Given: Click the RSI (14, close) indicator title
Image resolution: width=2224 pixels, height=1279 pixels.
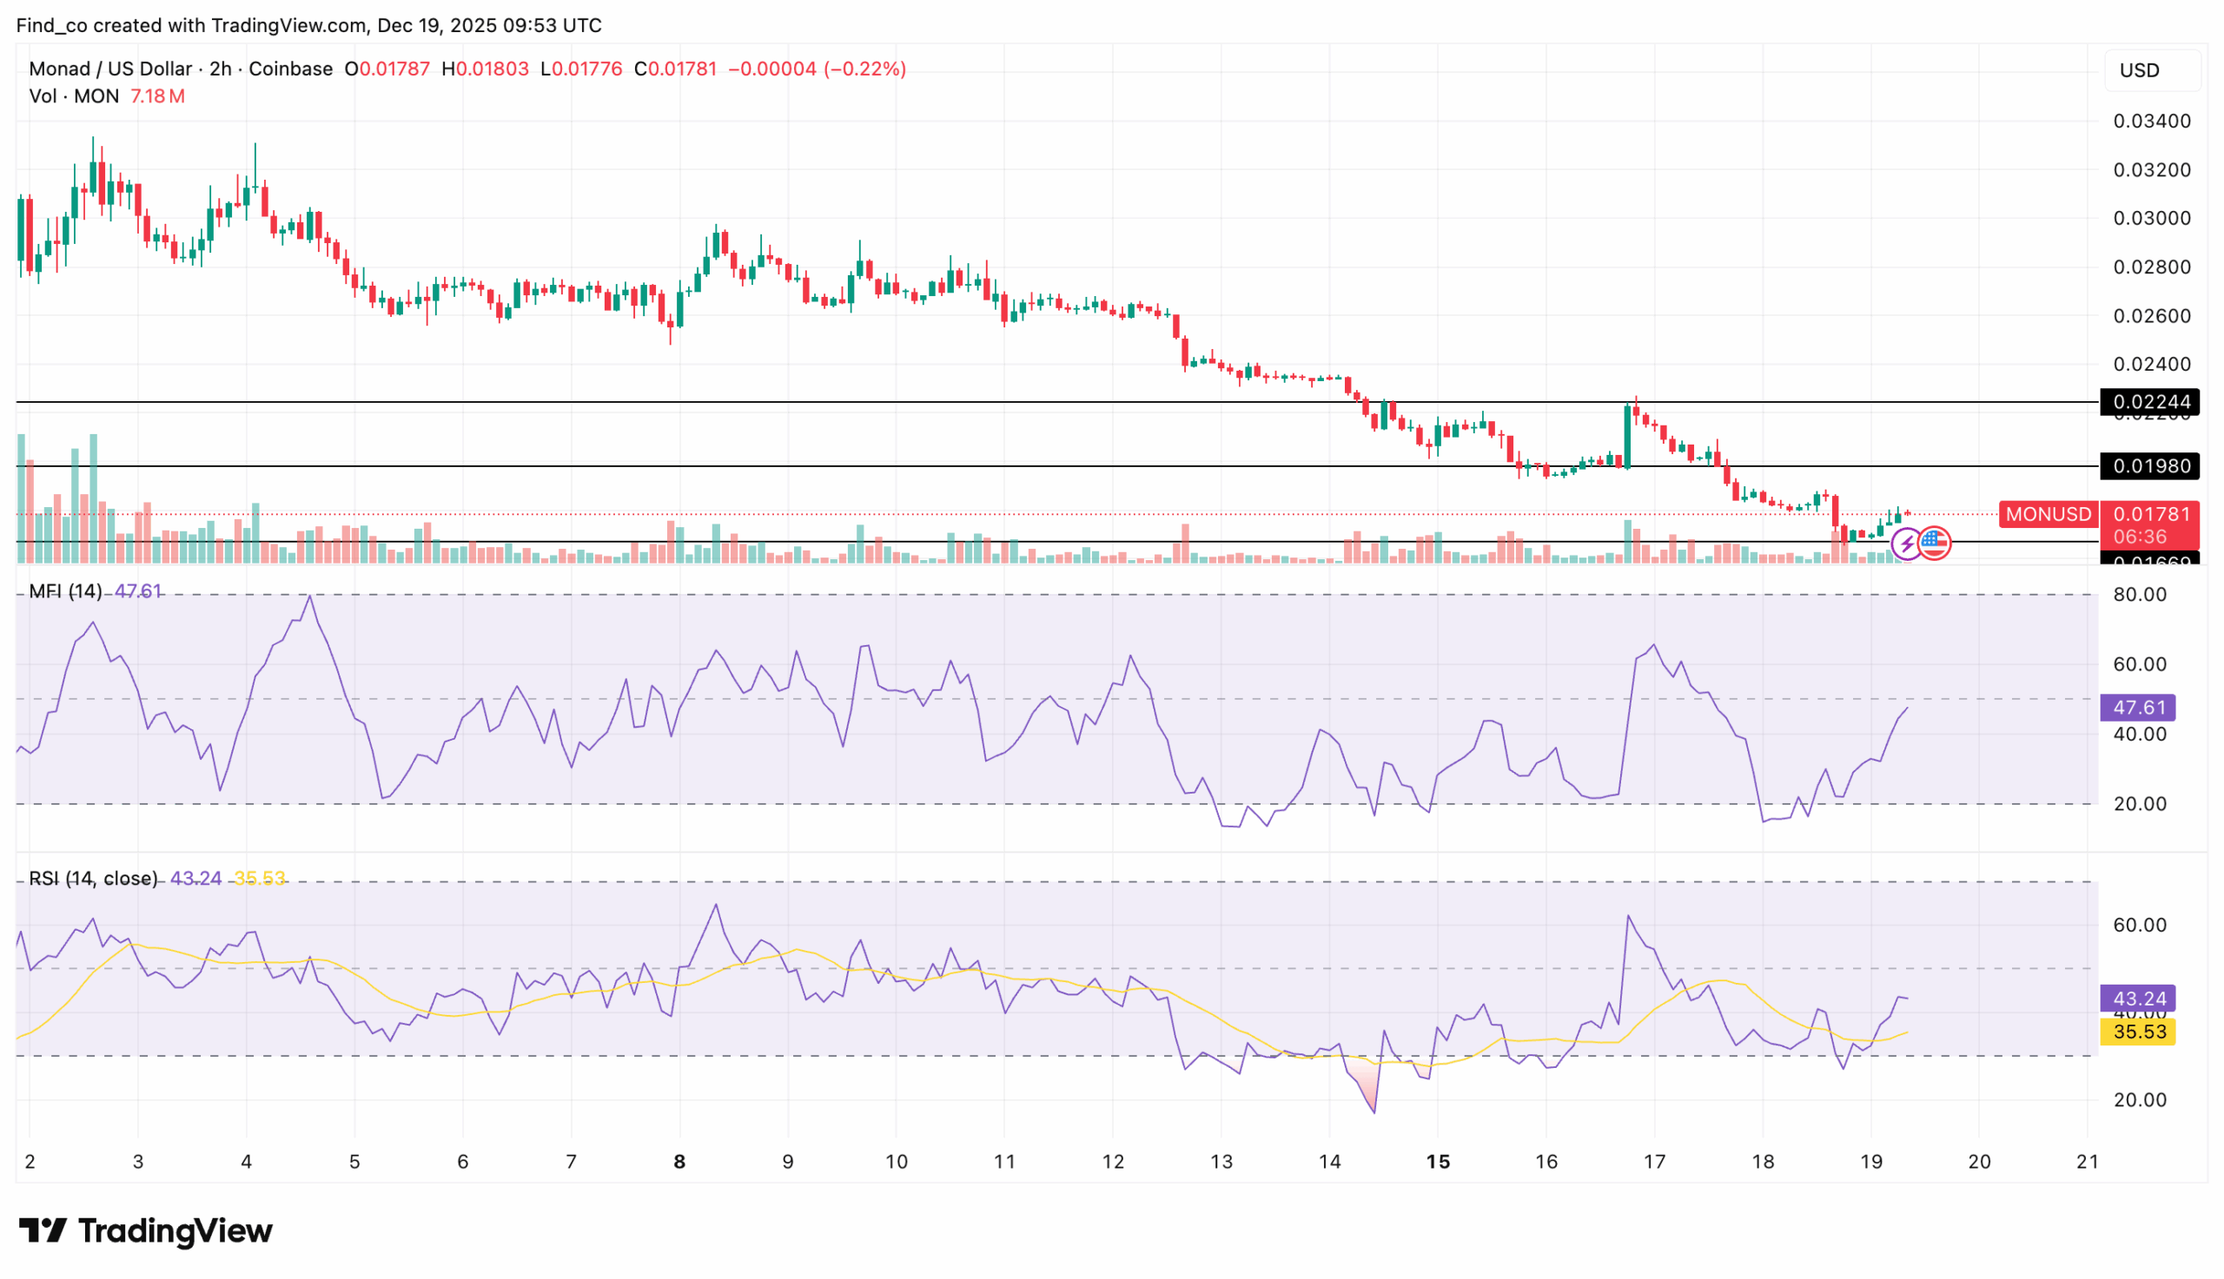Looking at the screenshot, I should click(x=92, y=878).
